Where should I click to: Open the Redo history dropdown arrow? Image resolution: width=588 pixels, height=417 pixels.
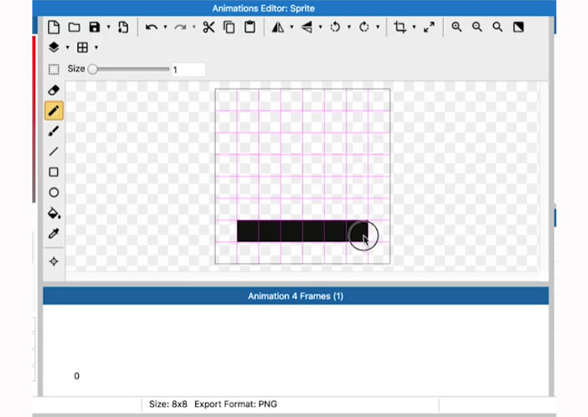coord(194,27)
